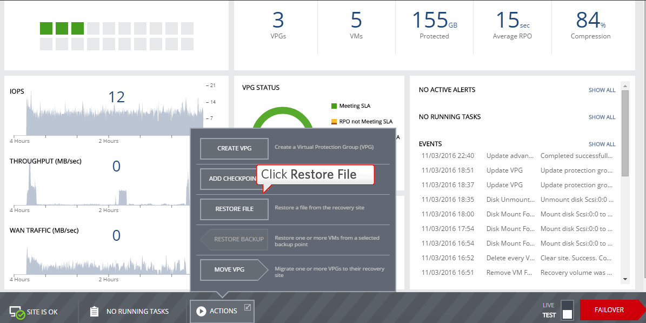
Task: Choose Restore File in the Actions menu
Action: point(234,209)
